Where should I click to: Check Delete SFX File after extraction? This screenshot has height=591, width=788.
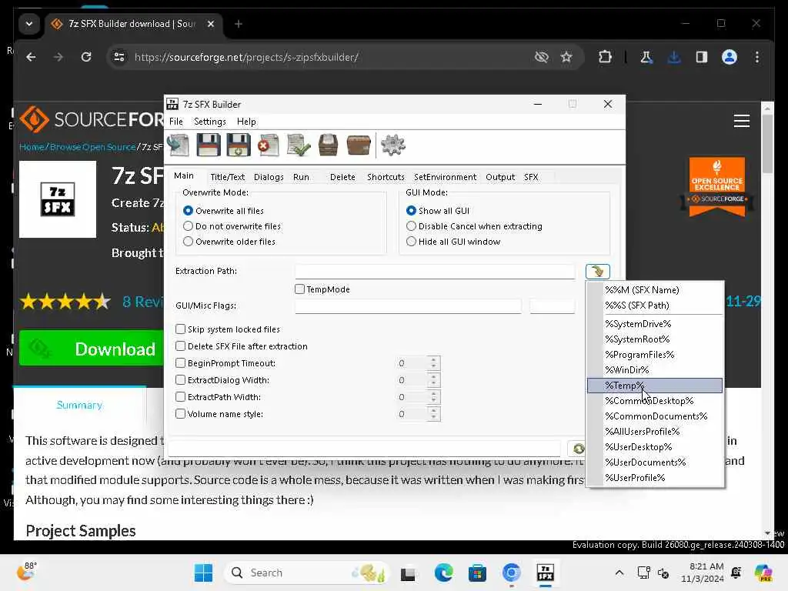[180, 346]
